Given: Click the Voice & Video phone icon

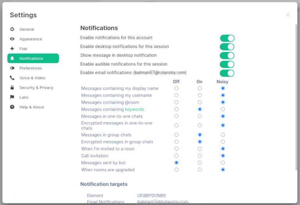Looking at the screenshot, I should click(12, 78).
